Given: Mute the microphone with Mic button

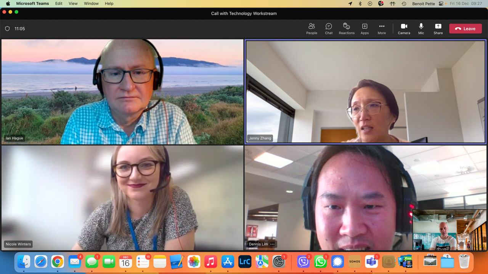Looking at the screenshot, I should pyautogui.click(x=421, y=29).
